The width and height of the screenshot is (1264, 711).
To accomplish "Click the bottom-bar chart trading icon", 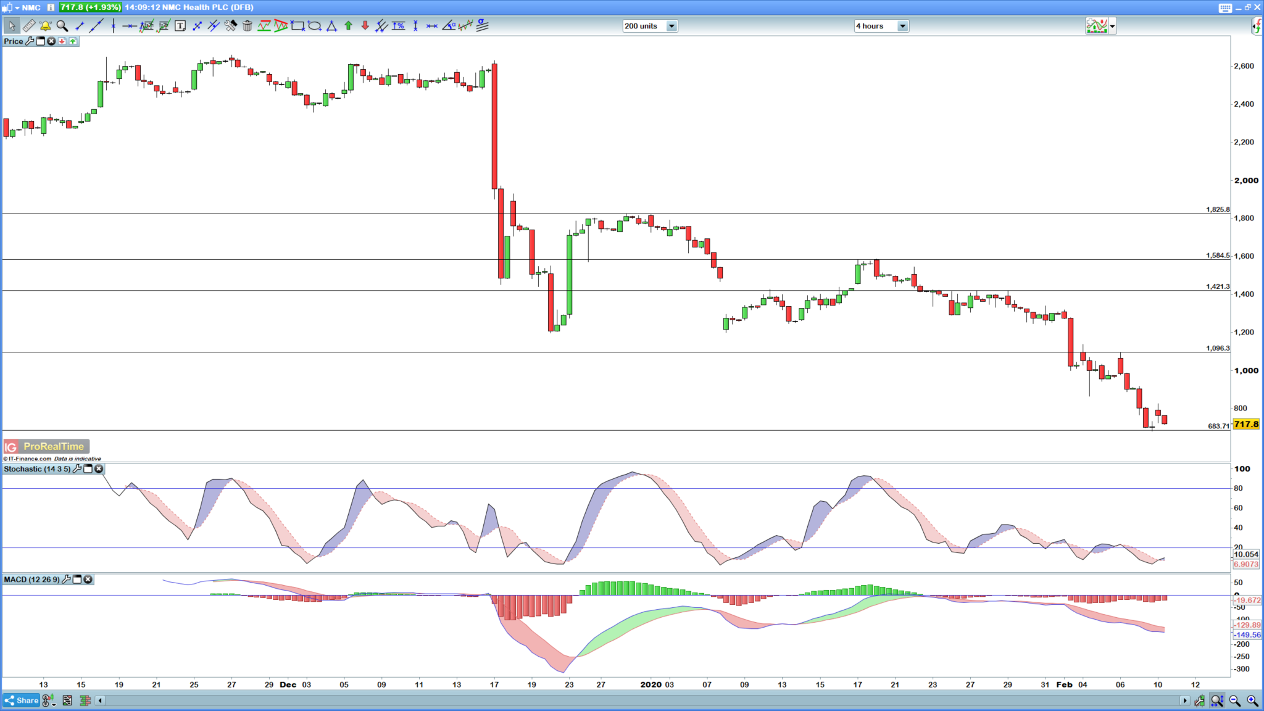I will [x=1199, y=701].
